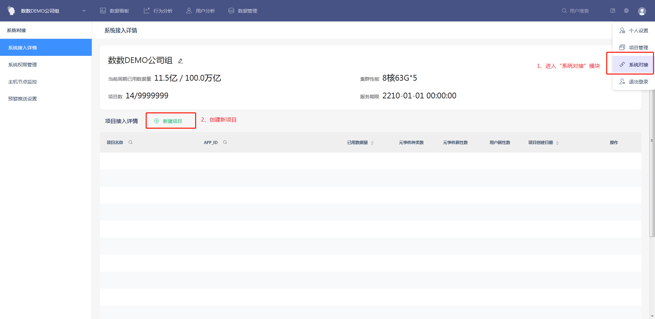655x319 pixels.
Task: Click the search icon next to APP_ID
Action: [225, 142]
